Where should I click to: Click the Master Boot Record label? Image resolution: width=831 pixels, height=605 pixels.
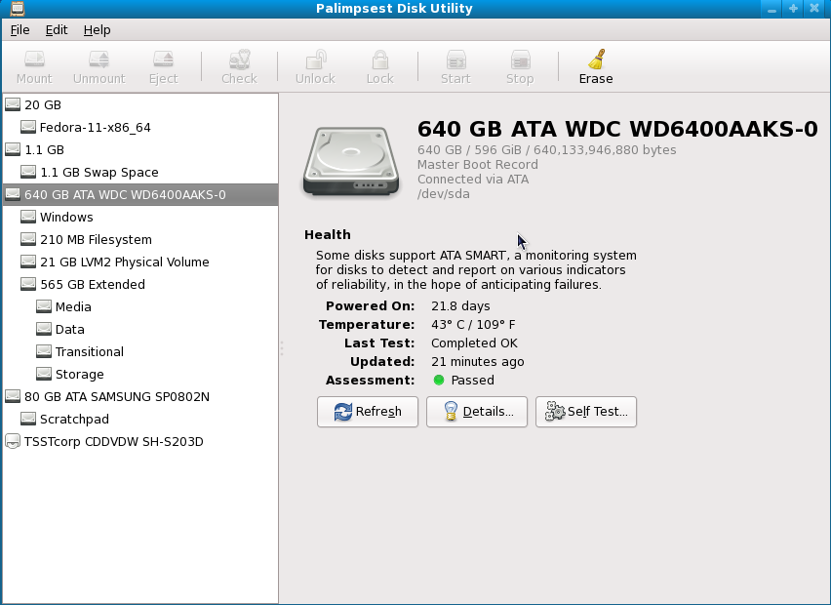pos(478,164)
